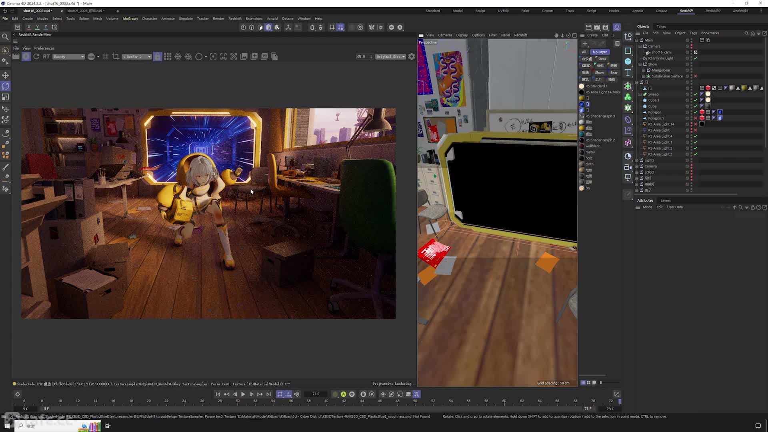This screenshot has width=768, height=432.
Task: Expand the Lights group
Action: coord(636,160)
